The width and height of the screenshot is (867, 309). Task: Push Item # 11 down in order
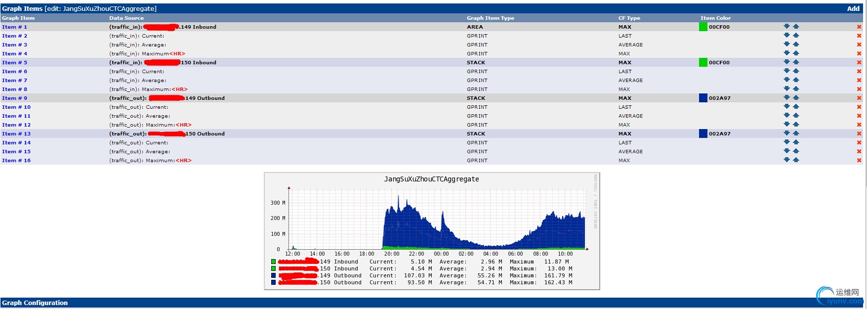click(x=786, y=116)
